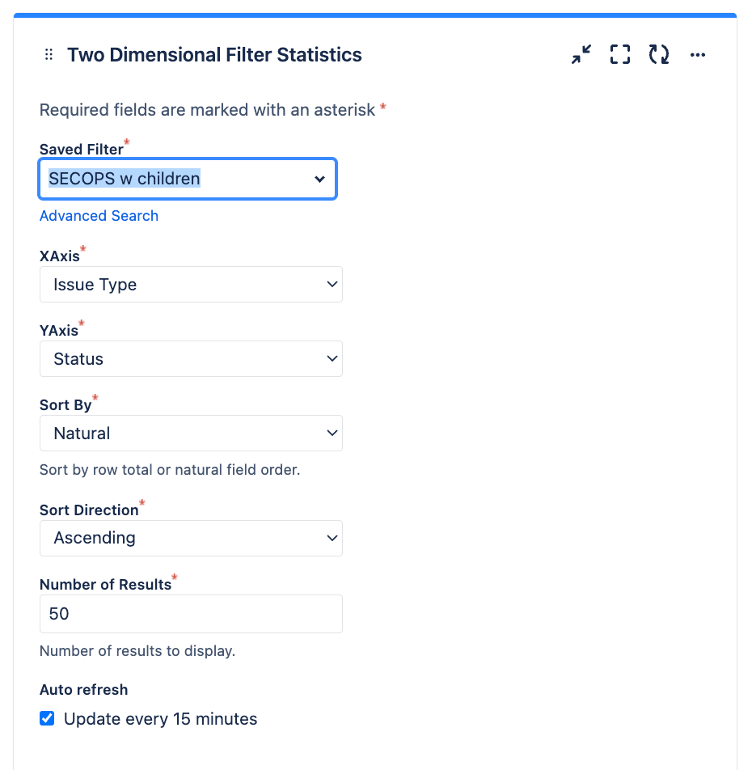The image size is (752, 770).
Task: Grab the drag handle beside gadget title
Action: pyautogui.click(x=49, y=54)
